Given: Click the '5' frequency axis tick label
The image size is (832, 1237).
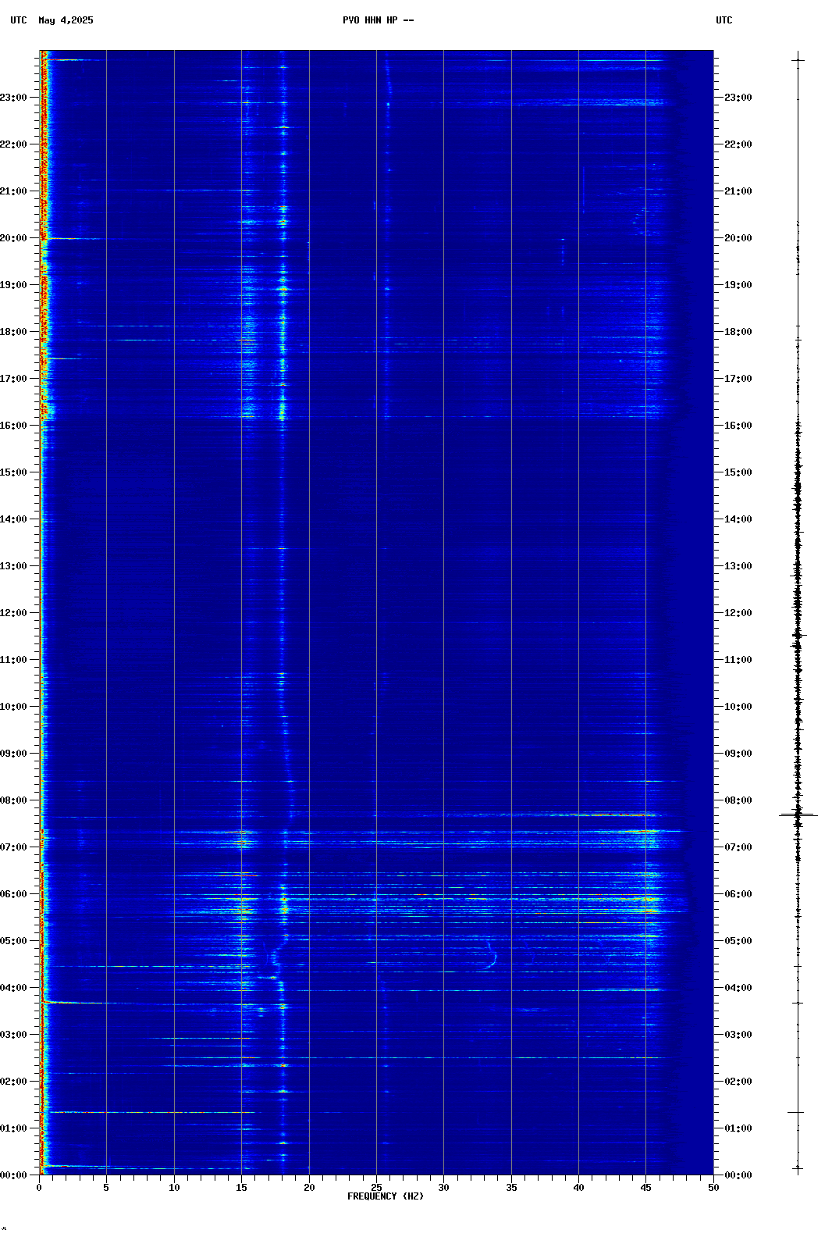Looking at the screenshot, I should 106,1188.
